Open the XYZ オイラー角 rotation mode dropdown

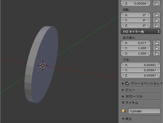(x=141, y=32)
